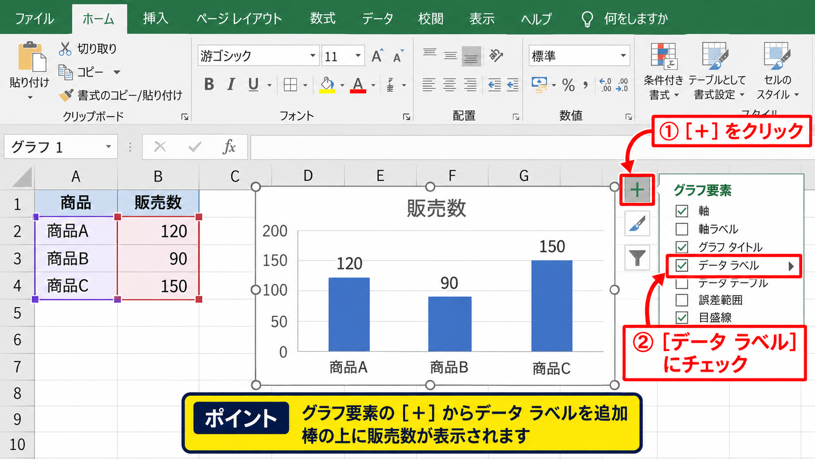Viewport: 815px width, 459px height.
Task: Toggle the 目盛線 checkbox
Action: coord(682,318)
